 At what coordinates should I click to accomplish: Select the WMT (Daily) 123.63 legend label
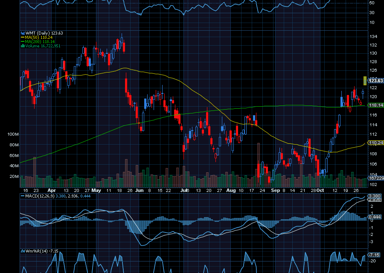(x=44, y=33)
